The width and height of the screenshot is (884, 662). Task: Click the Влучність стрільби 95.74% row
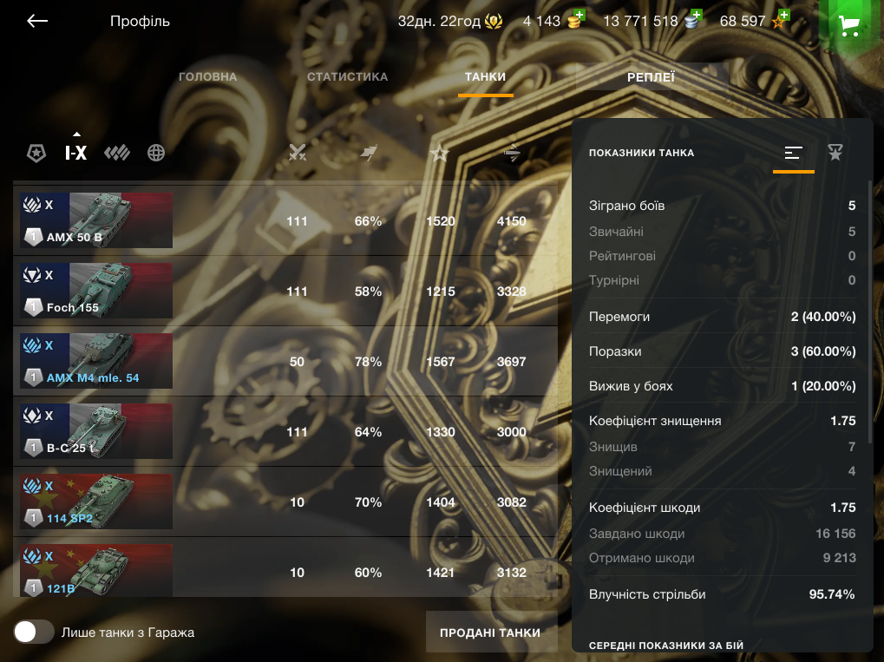click(722, 593)
